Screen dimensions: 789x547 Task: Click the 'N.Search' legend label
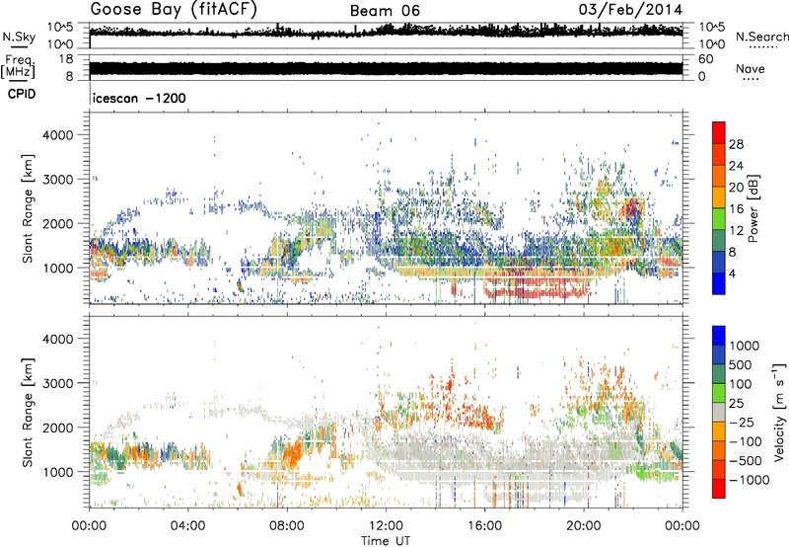coord(761,37)
